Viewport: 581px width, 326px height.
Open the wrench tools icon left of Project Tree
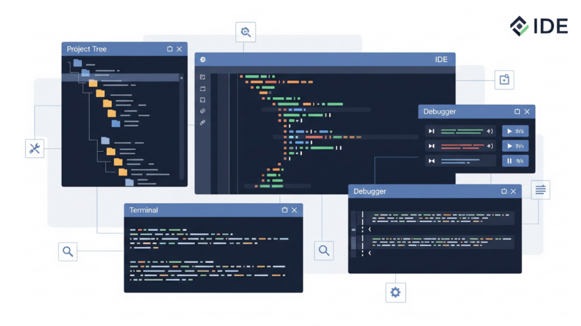click(x=35, y=148)
